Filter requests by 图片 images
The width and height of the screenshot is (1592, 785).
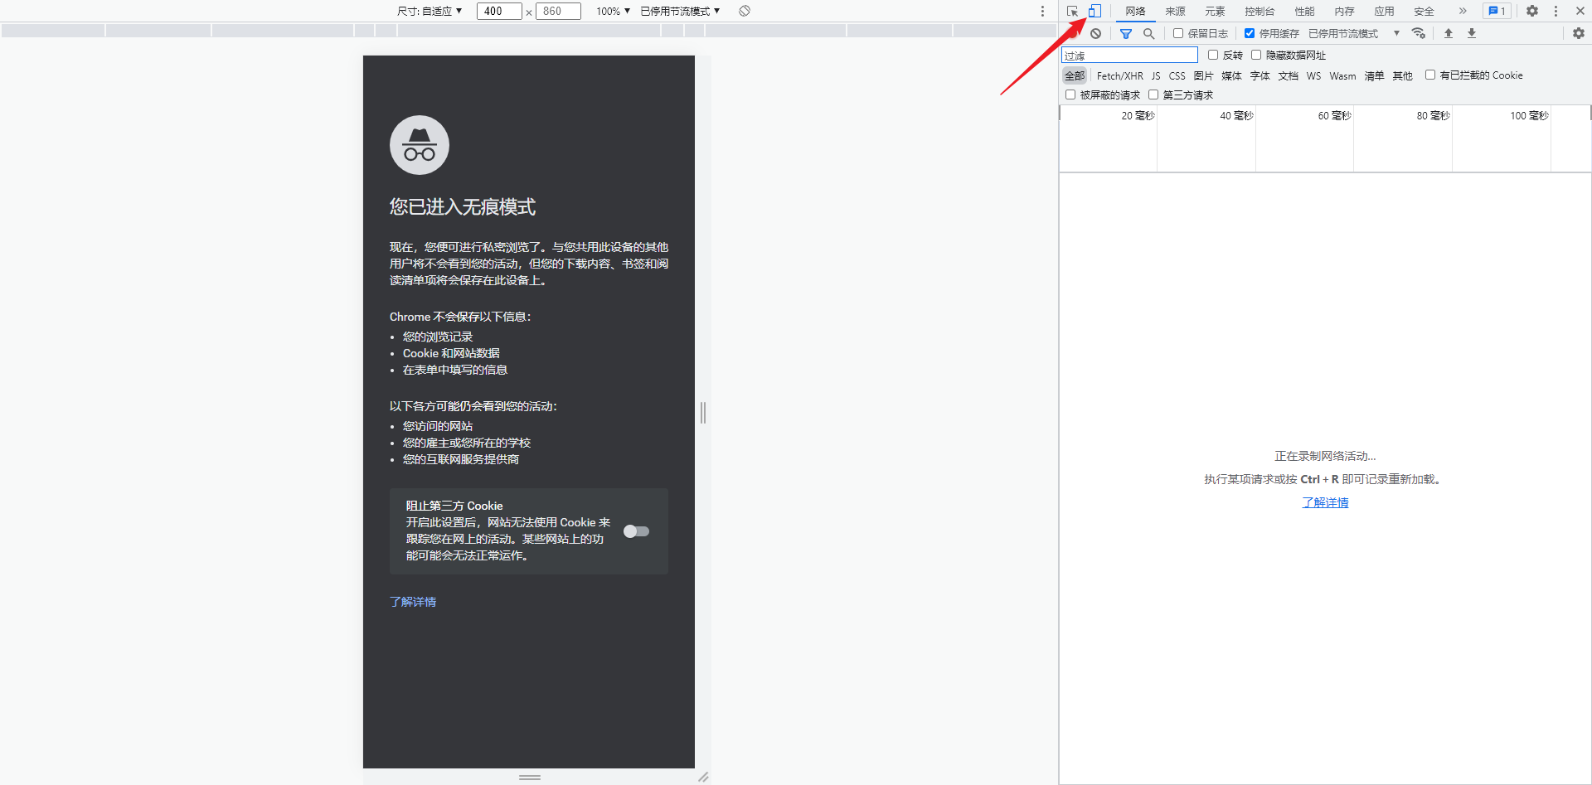(x=1203, y=75)
